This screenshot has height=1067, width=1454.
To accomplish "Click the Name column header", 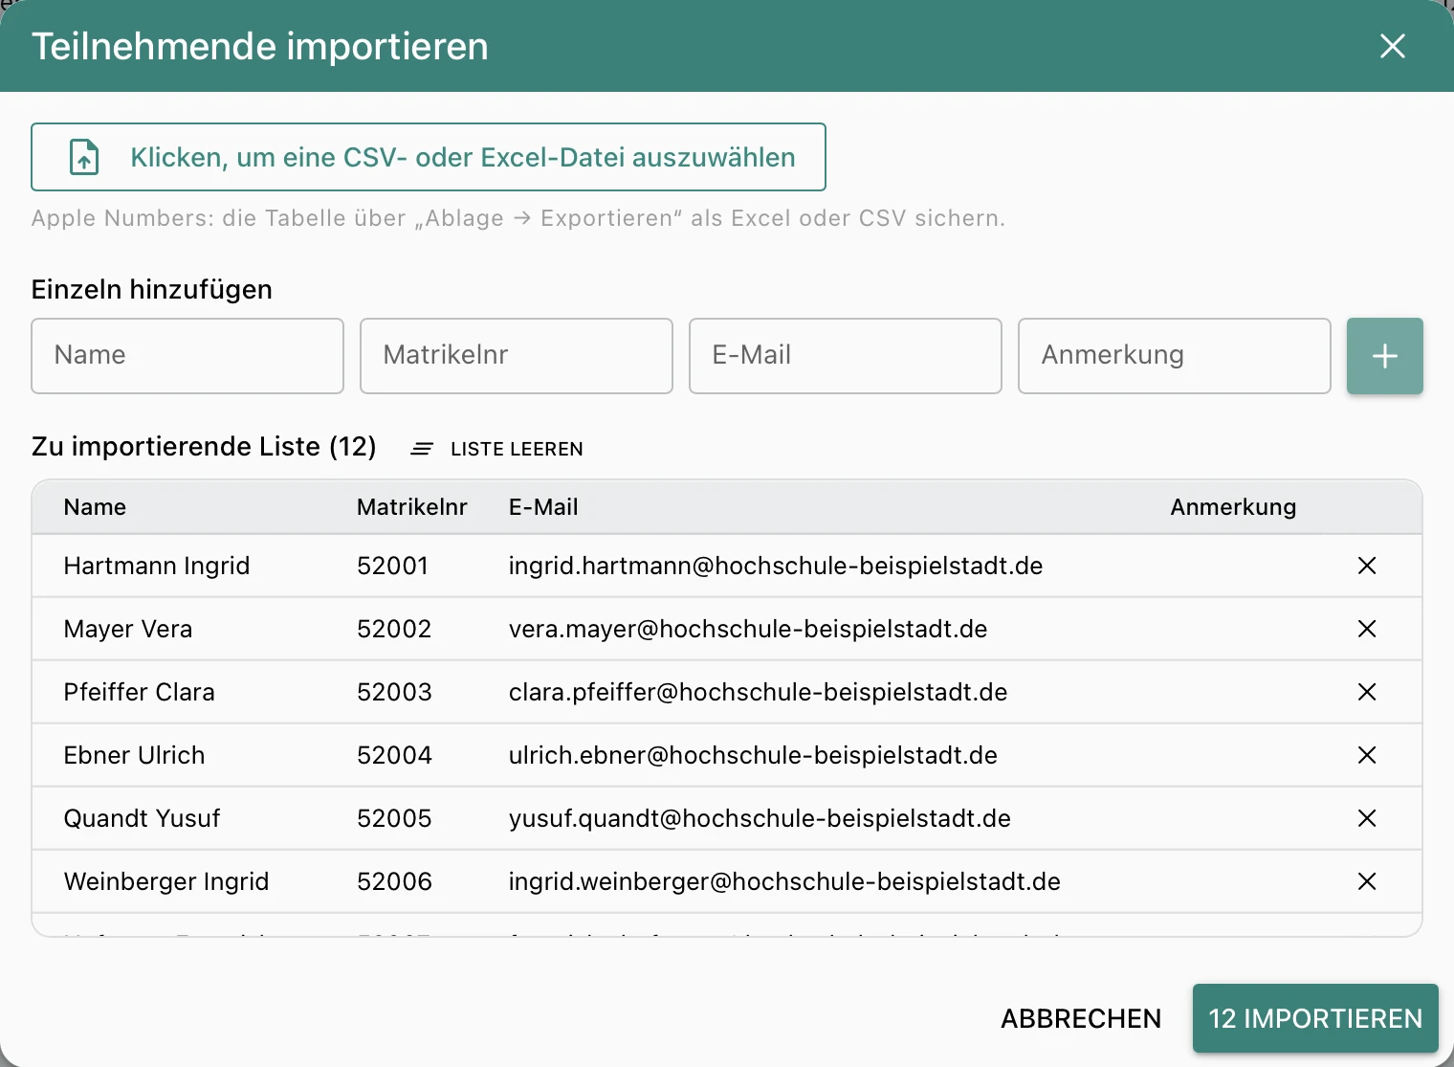I will pos(95,507).
